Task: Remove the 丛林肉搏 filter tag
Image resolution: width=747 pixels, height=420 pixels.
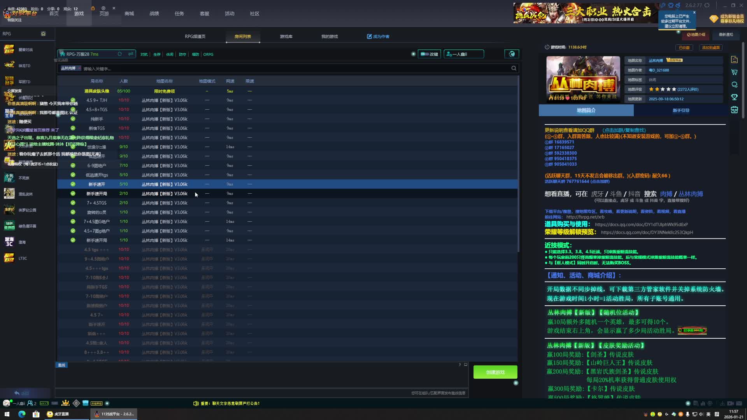Action: click(79, 68)
